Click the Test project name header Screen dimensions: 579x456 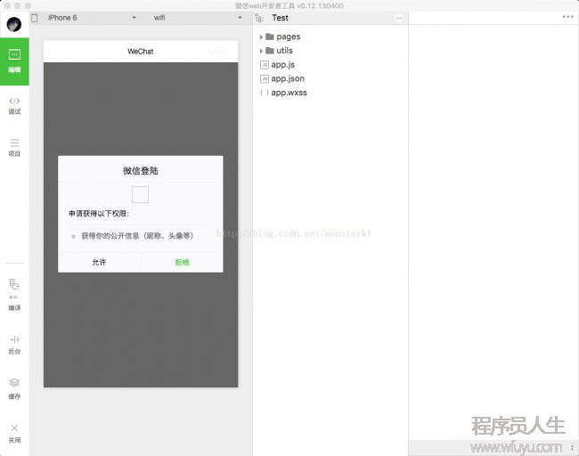(x=280, y=18)
